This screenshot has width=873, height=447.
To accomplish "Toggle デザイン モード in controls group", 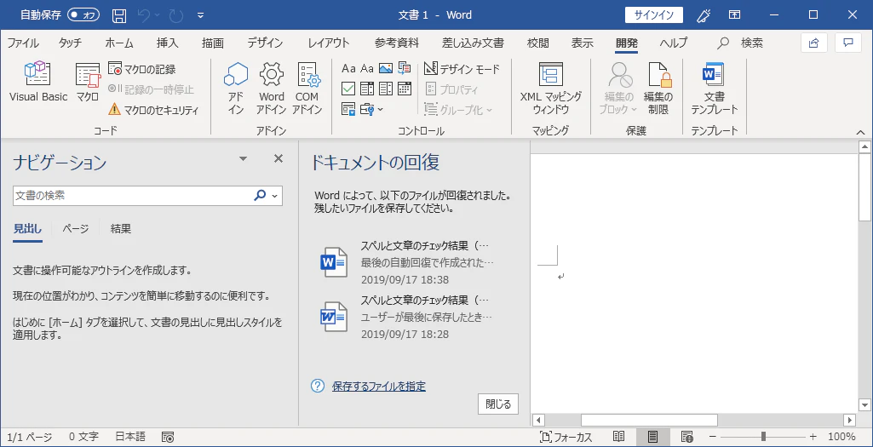I will [x=462, y=69].
